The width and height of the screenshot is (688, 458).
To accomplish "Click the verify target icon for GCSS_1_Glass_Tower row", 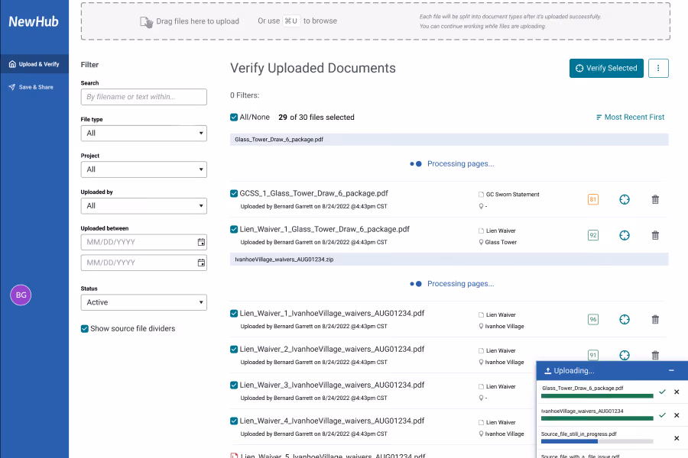I will [x=625, y=199].
